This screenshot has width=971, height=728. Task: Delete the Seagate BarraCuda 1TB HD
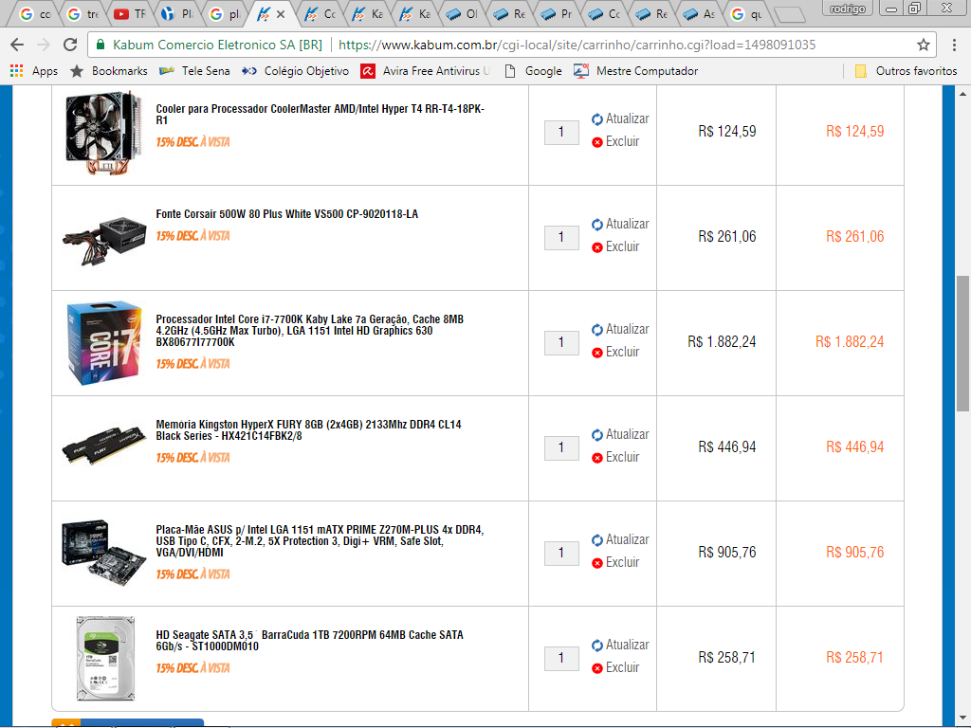pos(614,668)
